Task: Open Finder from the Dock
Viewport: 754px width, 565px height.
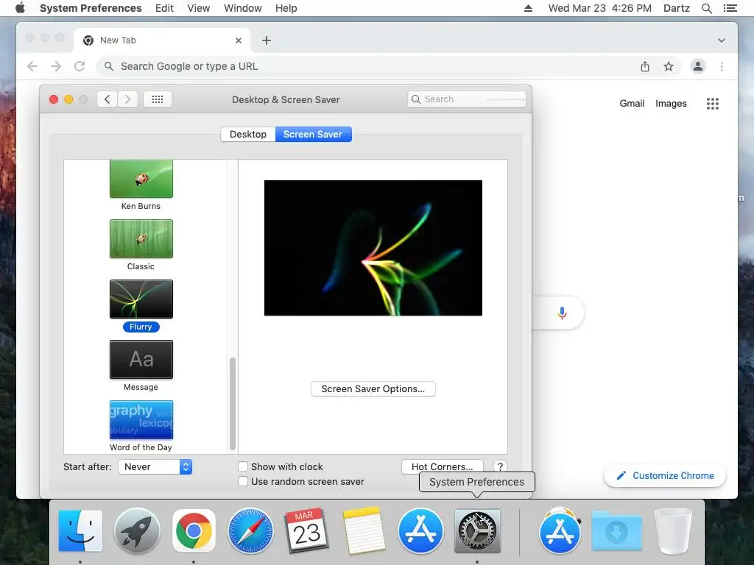Action: click(80, 531)
